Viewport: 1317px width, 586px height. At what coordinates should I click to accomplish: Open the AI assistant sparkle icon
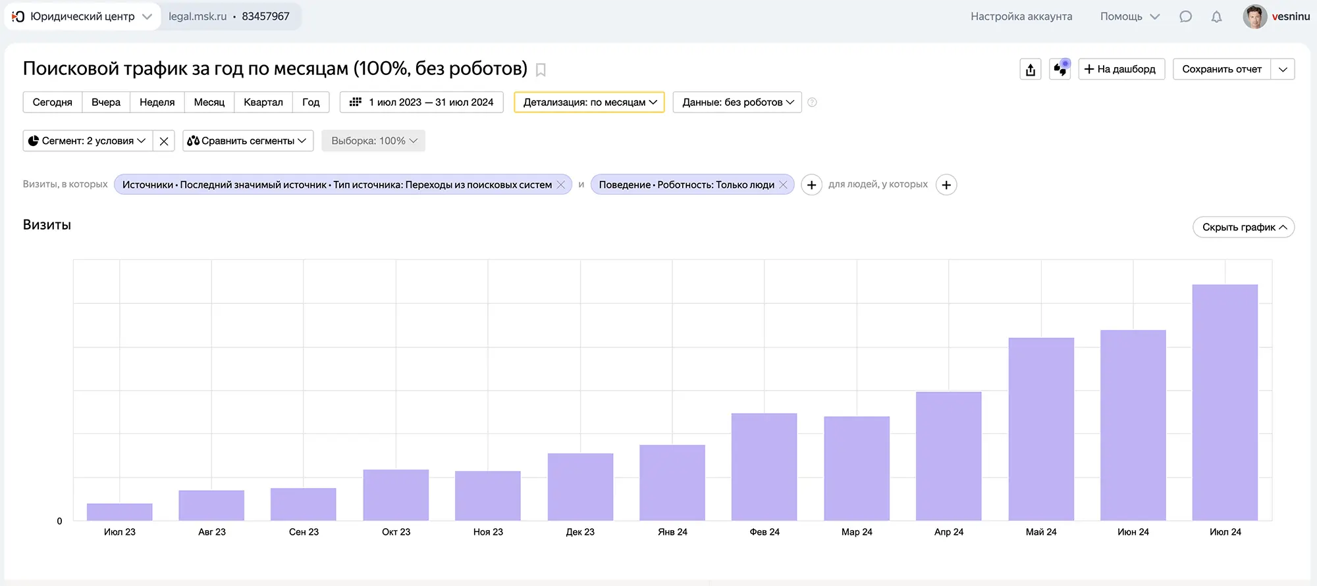tap(1060, 69)
